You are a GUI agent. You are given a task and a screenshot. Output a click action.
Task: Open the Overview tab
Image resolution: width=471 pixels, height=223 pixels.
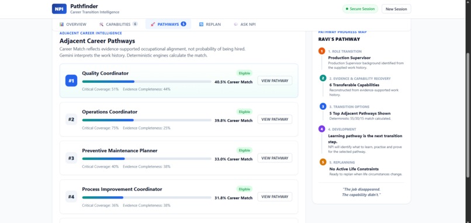[x=73, y=25]
